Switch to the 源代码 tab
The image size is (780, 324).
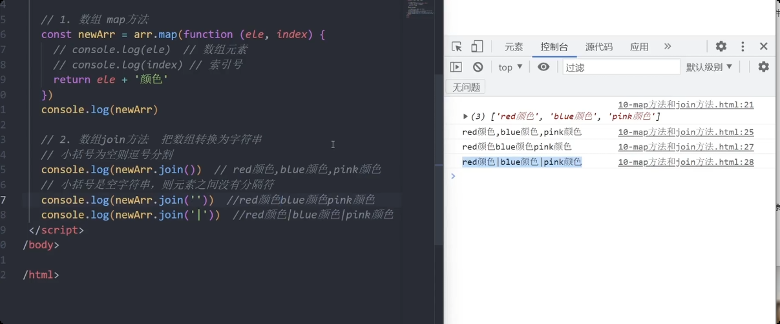click(599, 47)
